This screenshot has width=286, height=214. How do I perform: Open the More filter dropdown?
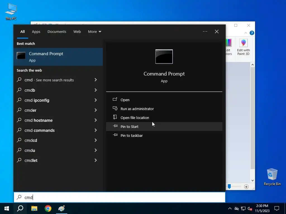point(94,32)
